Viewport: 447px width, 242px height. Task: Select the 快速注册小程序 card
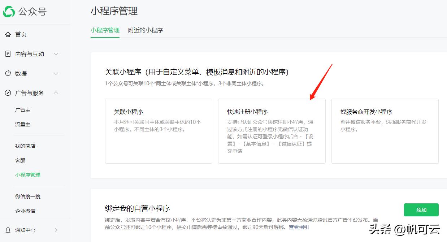pyautogui.click(x=271, y=131)
